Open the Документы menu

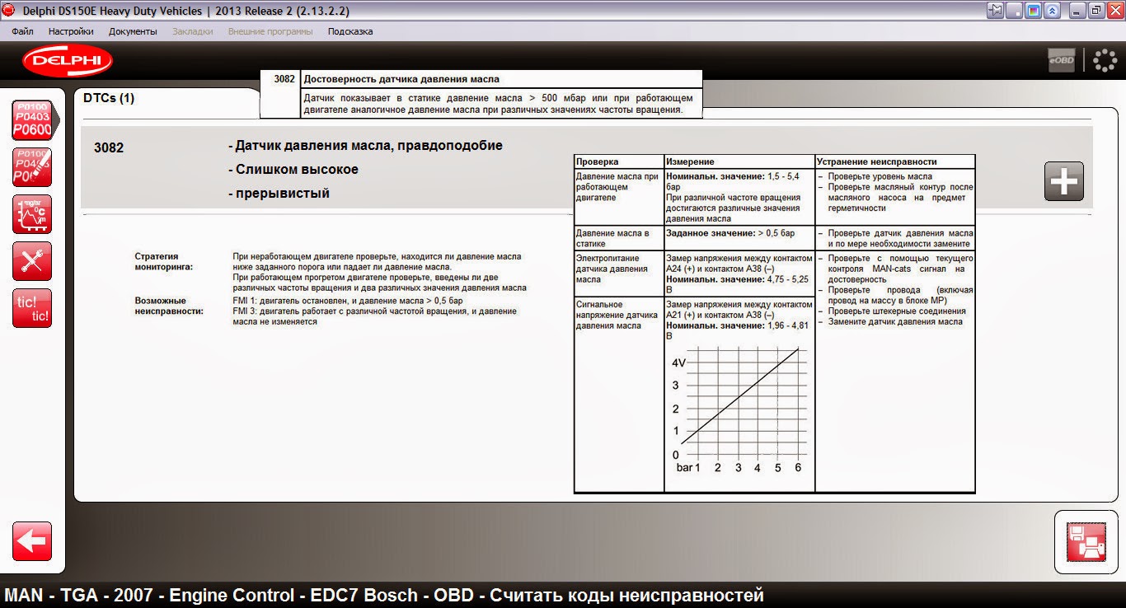tap(133, 31)
